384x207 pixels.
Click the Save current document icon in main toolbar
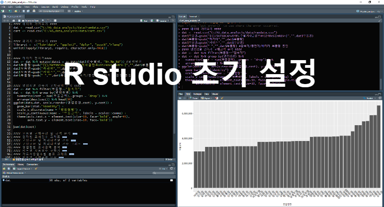coord(24,11)
